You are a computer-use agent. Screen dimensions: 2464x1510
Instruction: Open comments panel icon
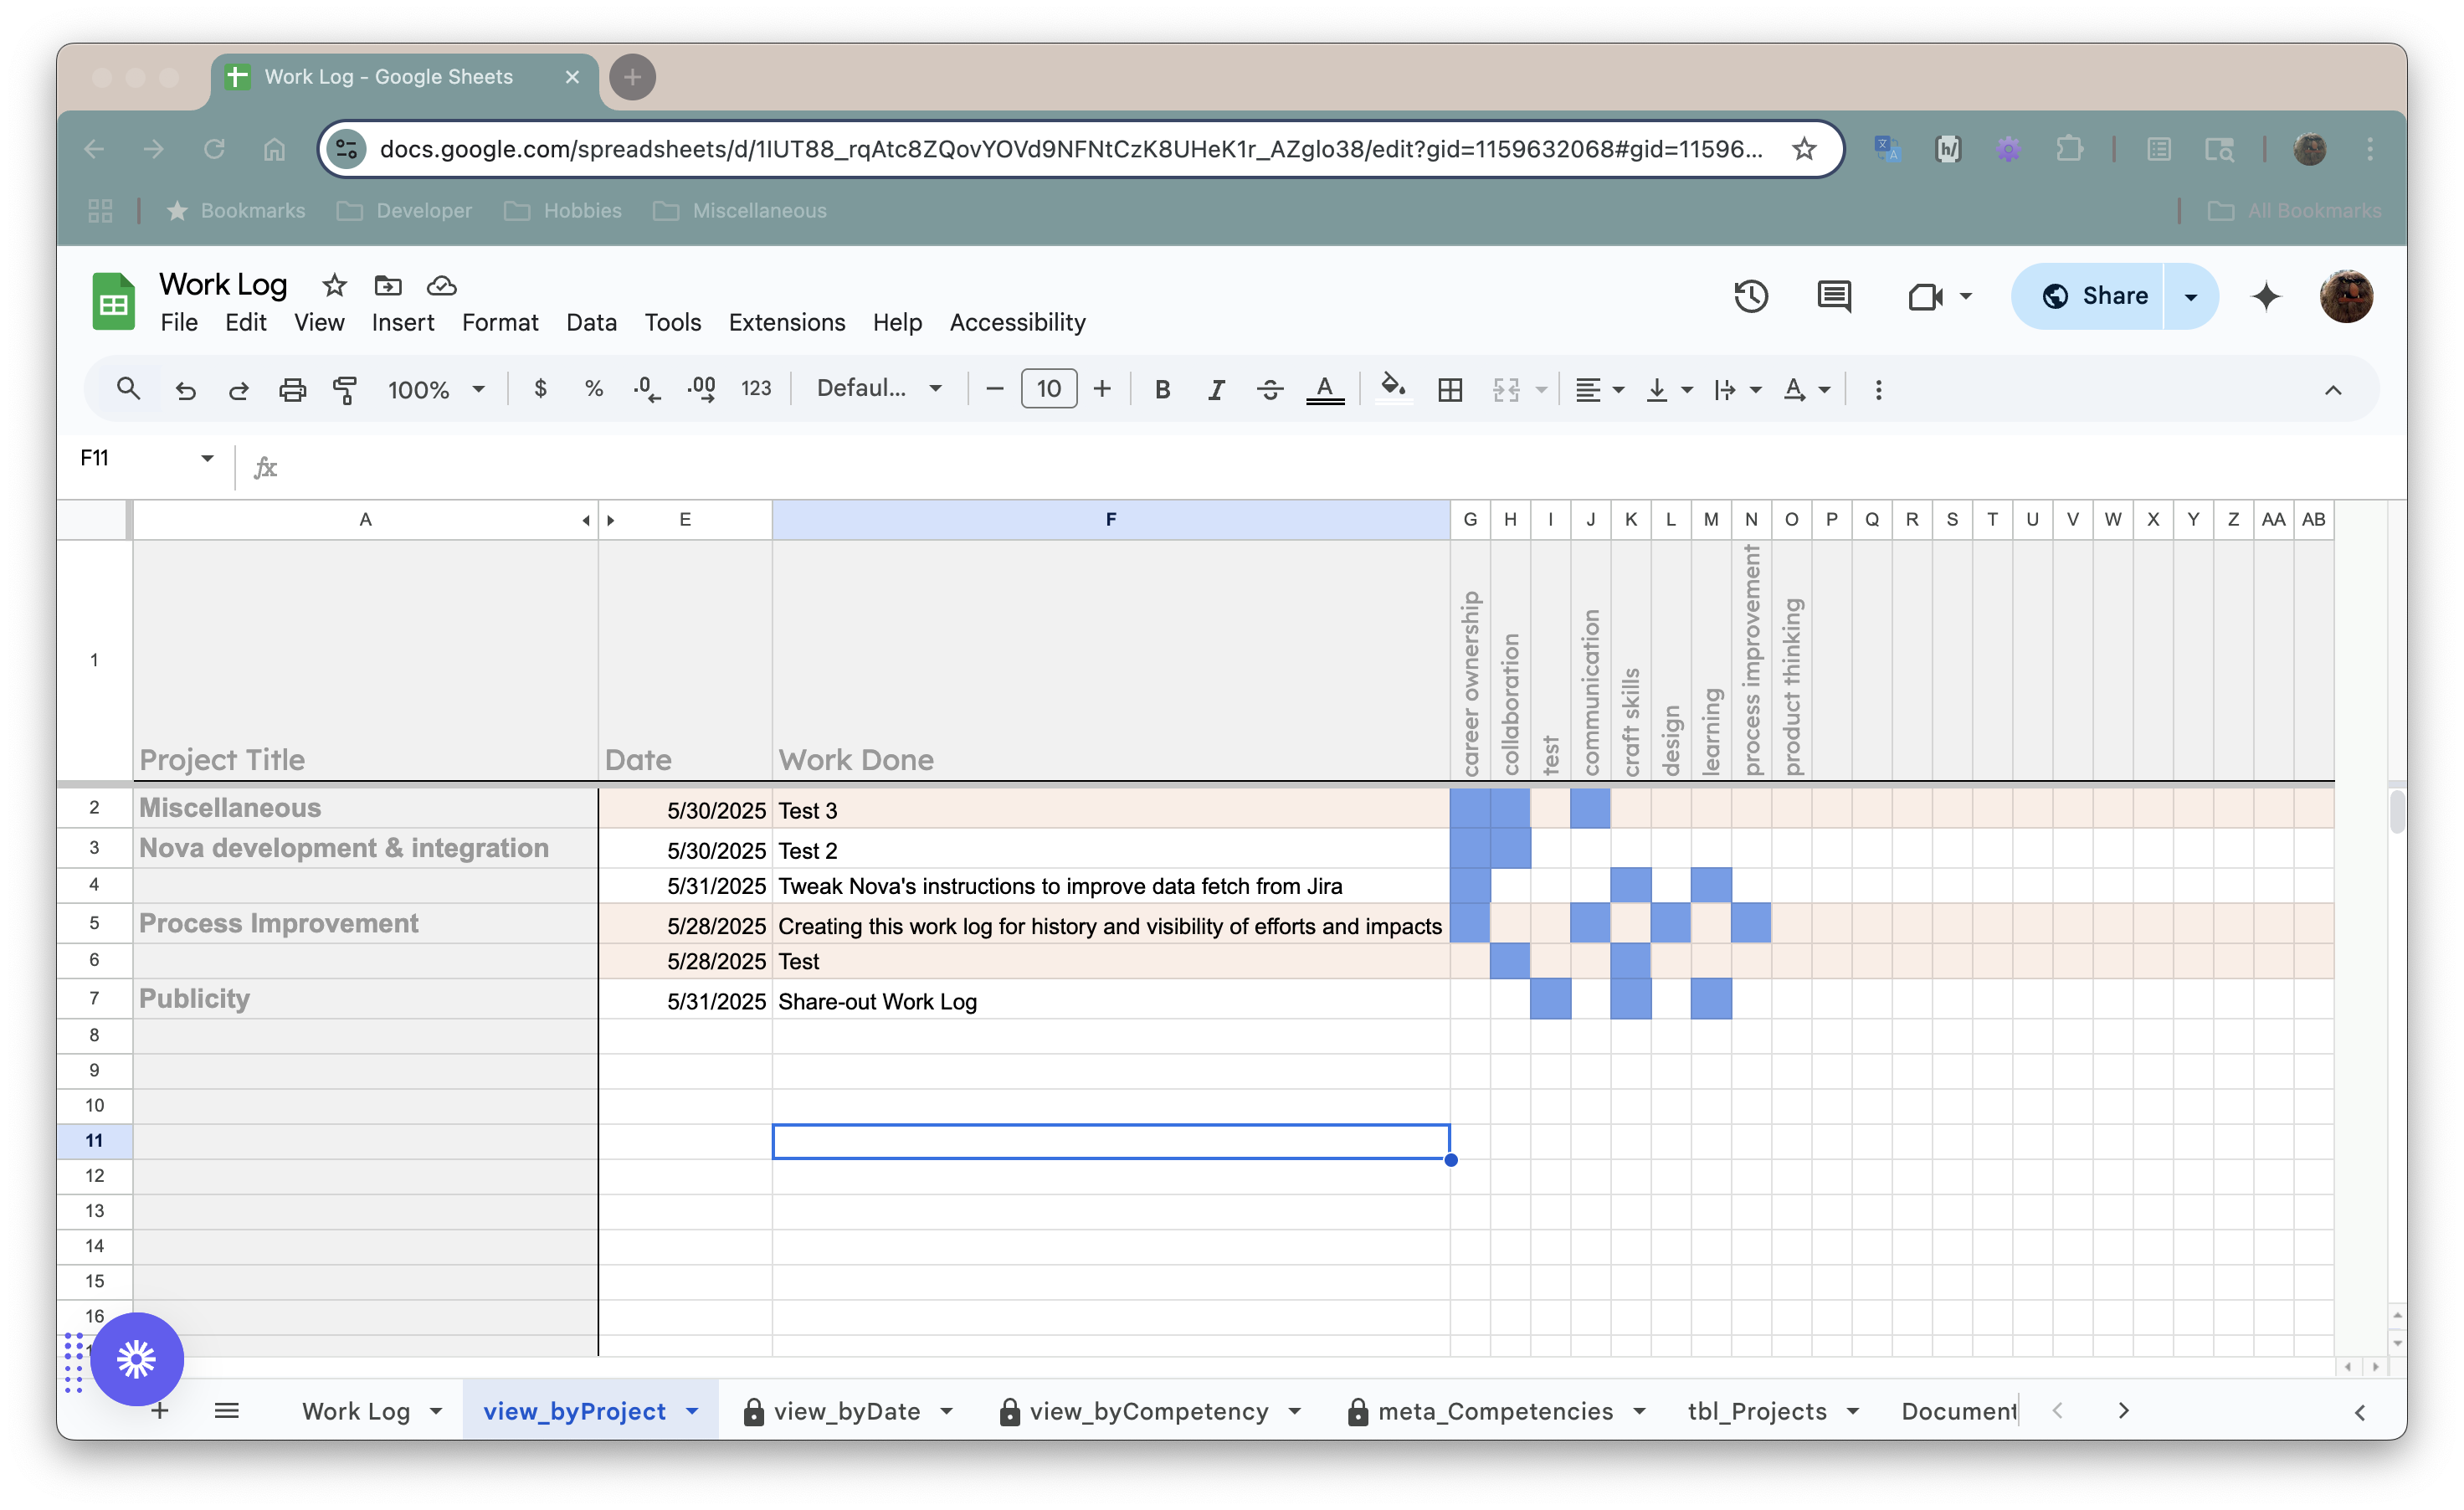click(x=1834, y=296)
